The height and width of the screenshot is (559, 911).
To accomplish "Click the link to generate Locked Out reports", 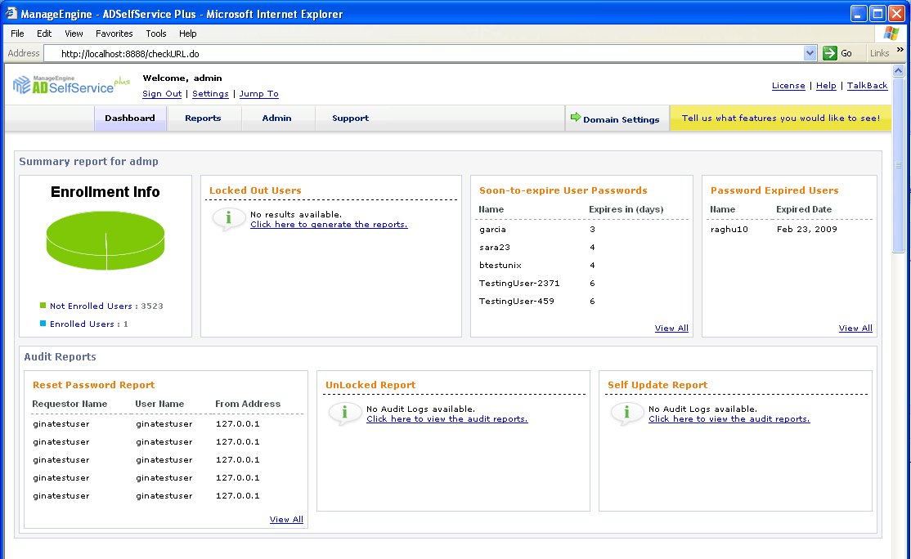I will tap(329, 224).
